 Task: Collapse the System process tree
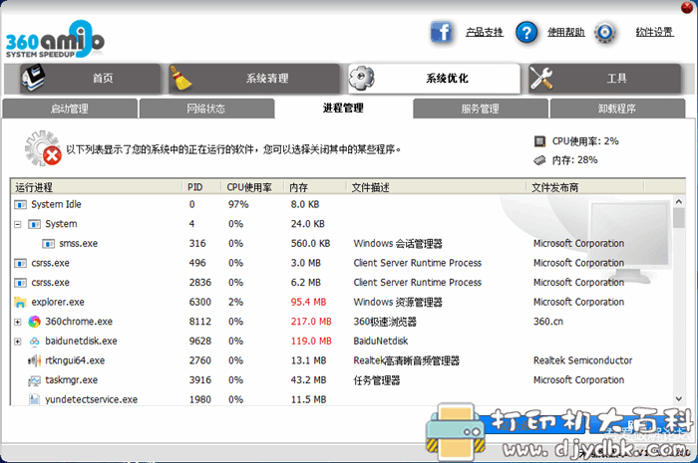point(17,224)
